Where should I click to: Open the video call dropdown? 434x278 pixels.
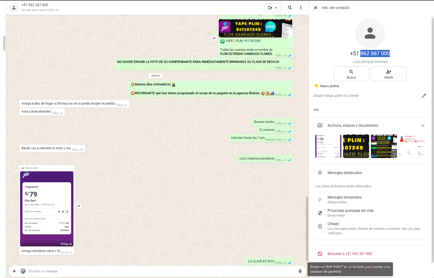pos(273,8)
